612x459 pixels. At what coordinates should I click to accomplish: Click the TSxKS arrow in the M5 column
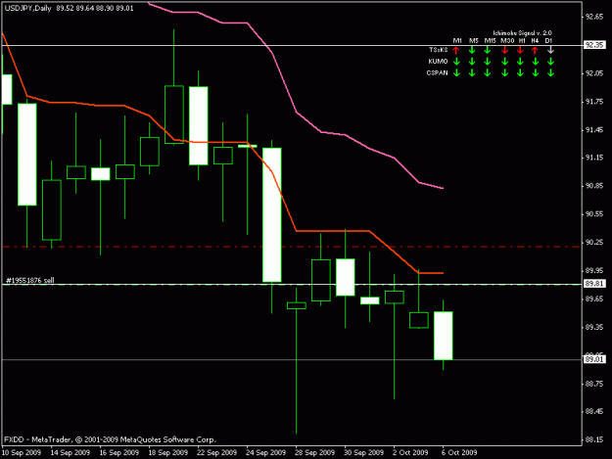pos(472,50)
